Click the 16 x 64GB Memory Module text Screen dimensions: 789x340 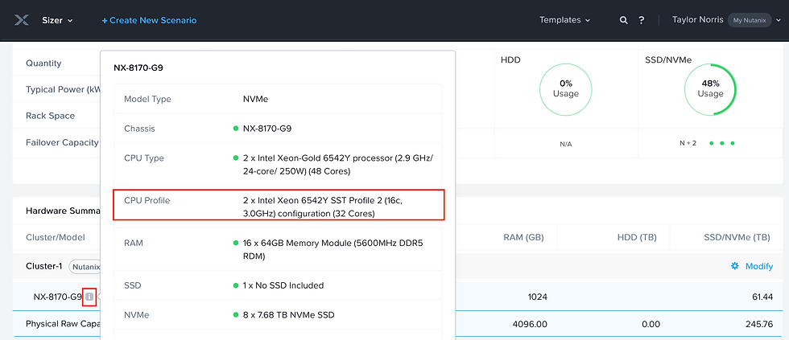pyautogui.click(x=333, y=250)
